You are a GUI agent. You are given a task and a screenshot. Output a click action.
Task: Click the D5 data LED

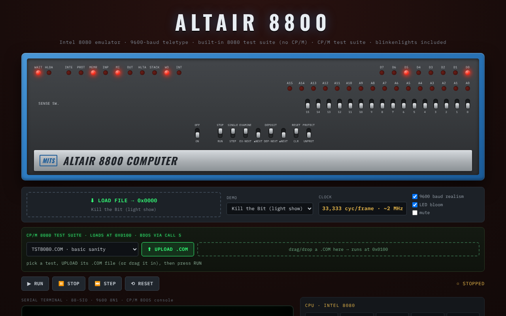tap(406, 73)
